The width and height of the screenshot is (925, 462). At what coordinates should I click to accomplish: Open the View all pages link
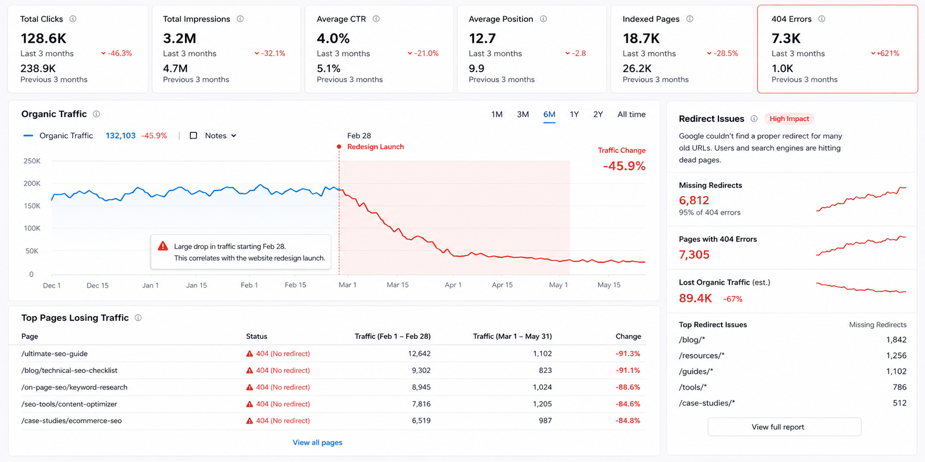pyautogui.click(x=318, y=442)
